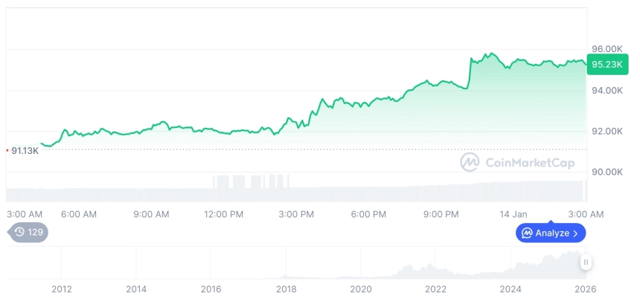Click the 91.13K opening price label
The image size is (640, 298).
click(26, 150)
